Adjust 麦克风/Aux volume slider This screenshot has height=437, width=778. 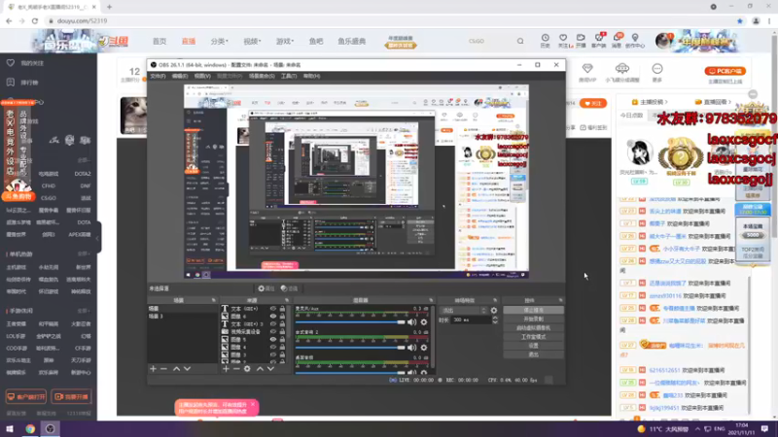pyautogui.click(x=350, y=322)
